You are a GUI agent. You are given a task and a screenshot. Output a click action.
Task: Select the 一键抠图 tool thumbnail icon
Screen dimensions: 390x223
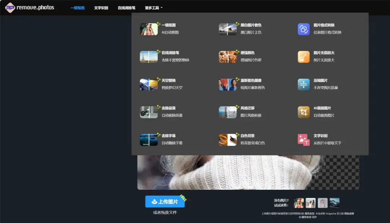click(149, 29)
